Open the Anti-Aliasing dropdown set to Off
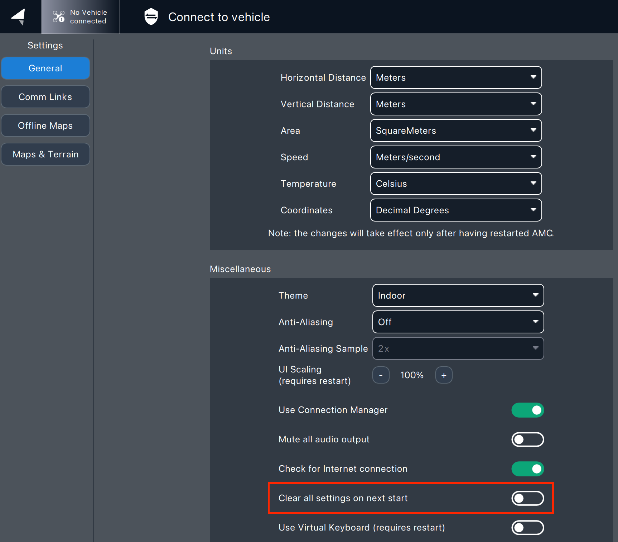The width and height of the screenshot is (618, 542). pyautogui.click(x=458, y=322)
